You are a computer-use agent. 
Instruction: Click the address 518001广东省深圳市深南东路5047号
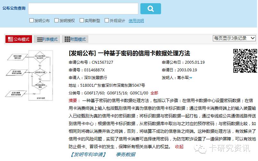(x=113, y=85)
